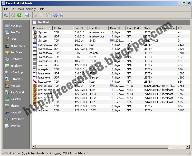Click the Cut scissors toolbar icon
This screenshot has height=156, width=192.
[x=36, y=15]
